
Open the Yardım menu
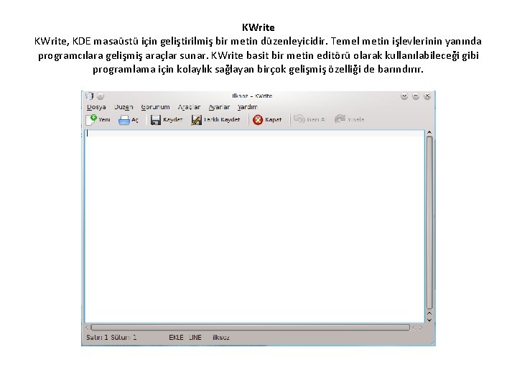pyautogui.click(x=247, y=107)
